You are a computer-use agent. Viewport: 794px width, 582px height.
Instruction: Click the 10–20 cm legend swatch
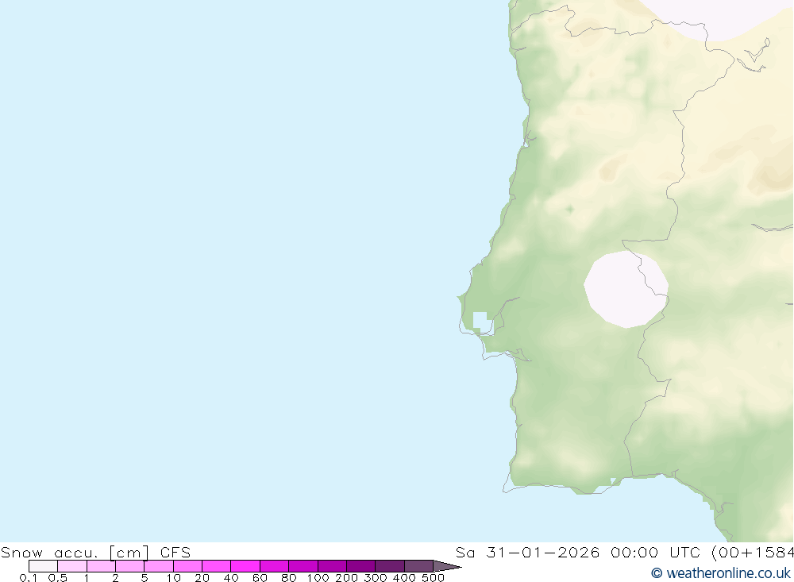[188, 566]
